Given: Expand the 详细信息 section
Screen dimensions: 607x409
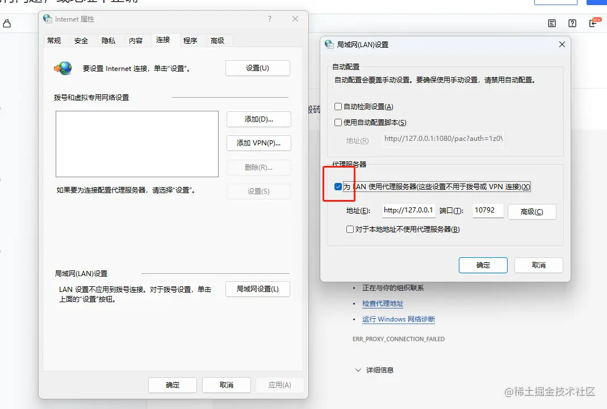Looking at the screenshot, I should point(374,370).
